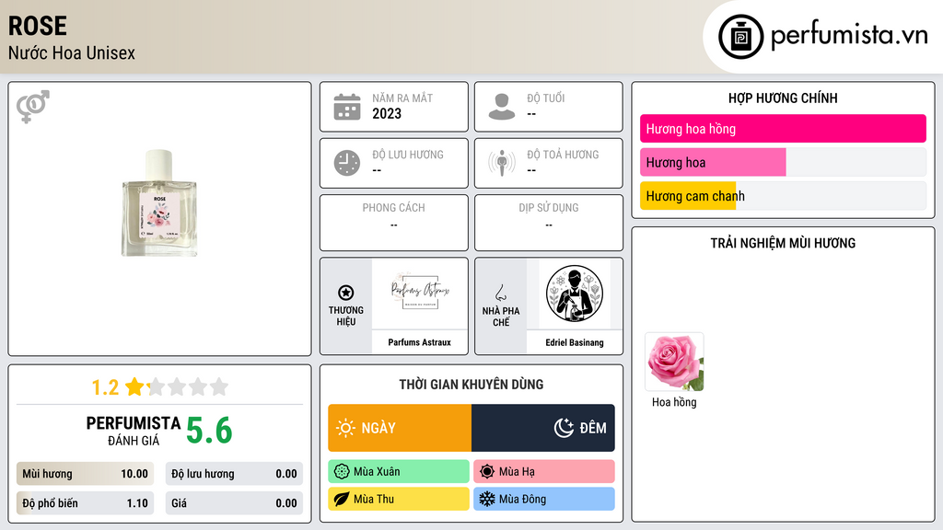This screenshot has width=943, height=530.
Task: Click the launch year value 2023
Action: pos(387,113)
